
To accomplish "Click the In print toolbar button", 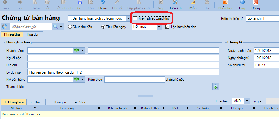I will click(x=207, y=5).
